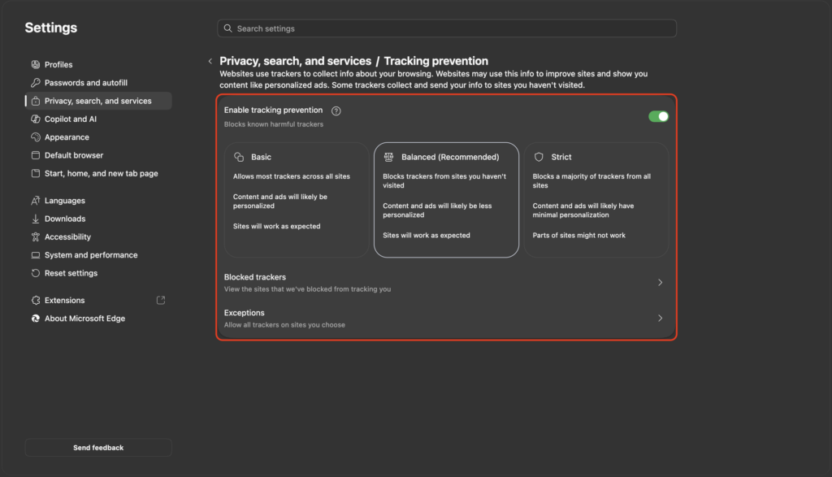Click the tracking prevention help question icon
Viewport: 832px width, 477px height.
click(x=336, y=111)
